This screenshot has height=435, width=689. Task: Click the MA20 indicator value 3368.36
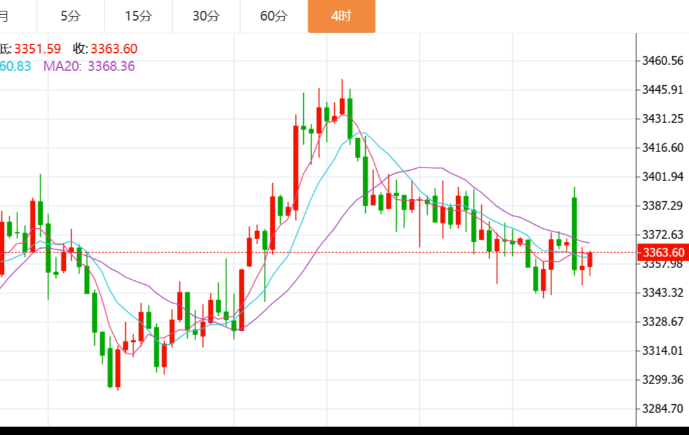tap(111, 66)
